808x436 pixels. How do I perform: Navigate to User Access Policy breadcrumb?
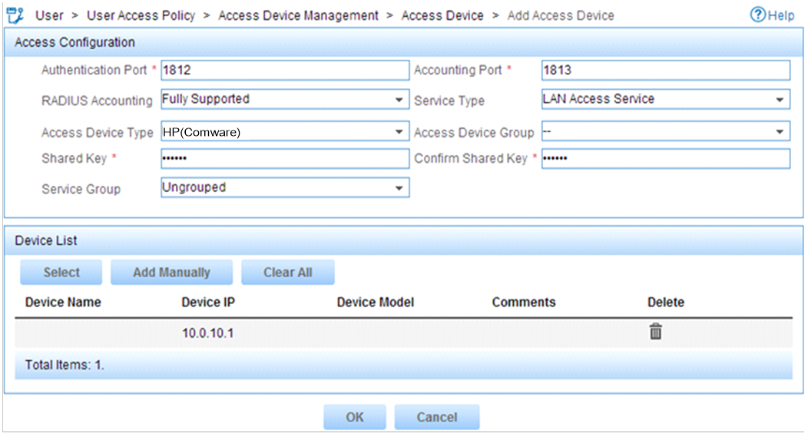tap(141, 15)
